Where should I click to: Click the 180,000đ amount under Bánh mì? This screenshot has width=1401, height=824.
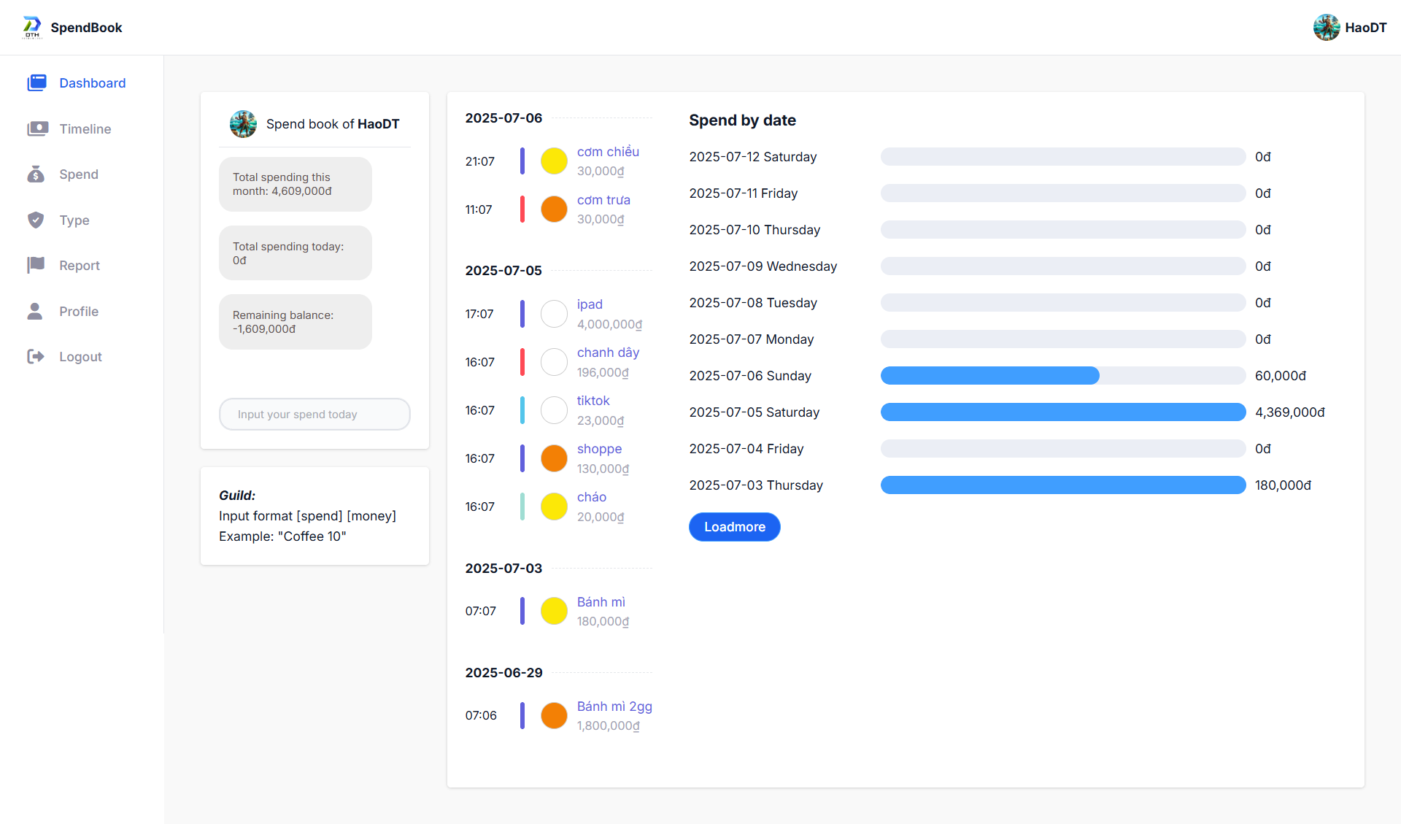tap(602, 621)
